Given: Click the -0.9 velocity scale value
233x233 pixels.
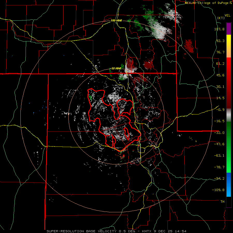Looking at the screenshot, I should (x=220, y=110).
